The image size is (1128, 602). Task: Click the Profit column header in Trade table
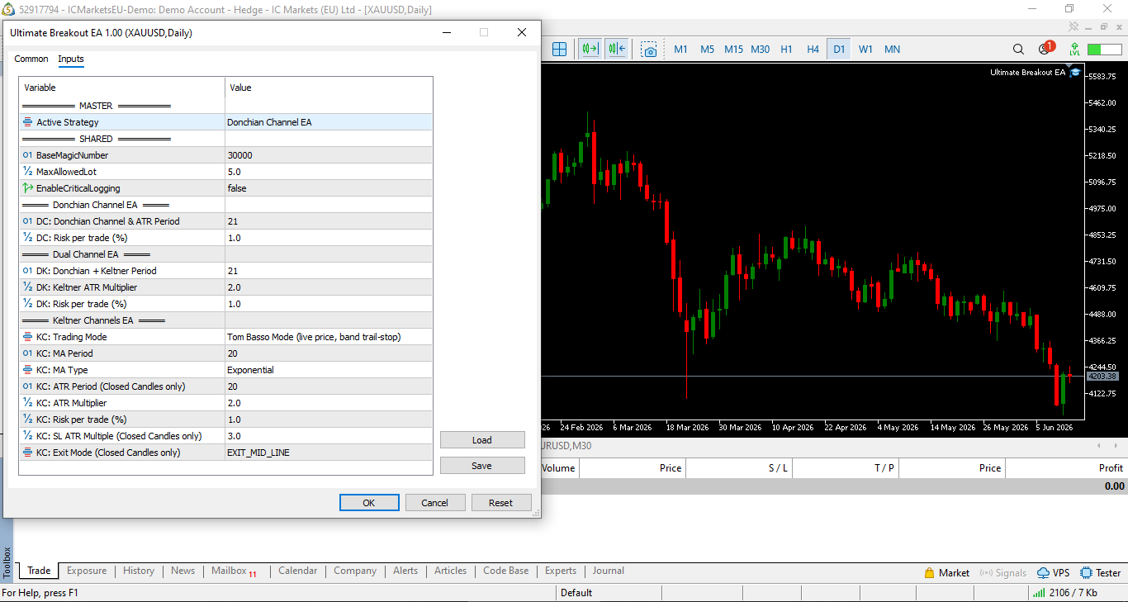click(x=1066, y=468)
